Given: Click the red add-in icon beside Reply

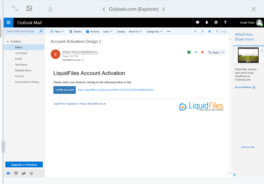Looking at the screenshot, I should pyautogui.click(x=202, y=52).
